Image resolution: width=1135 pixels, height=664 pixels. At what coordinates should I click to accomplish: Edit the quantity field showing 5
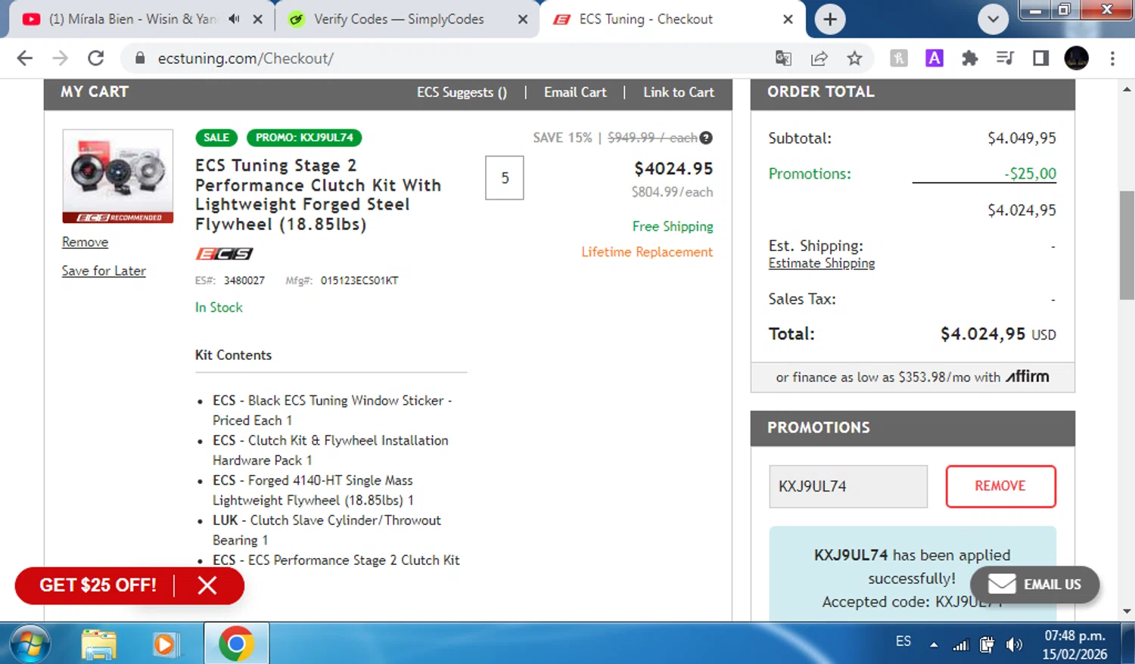[505, 178]
